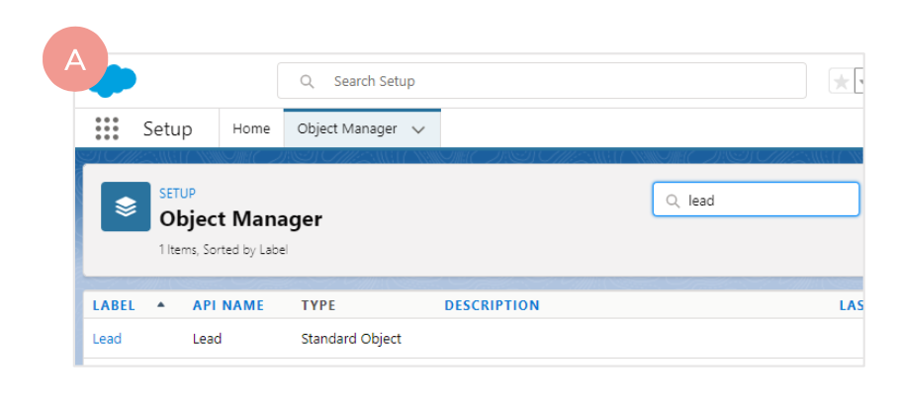
Task: Expand the Object Manager tab chevron
Action: [x=418, y=129]
